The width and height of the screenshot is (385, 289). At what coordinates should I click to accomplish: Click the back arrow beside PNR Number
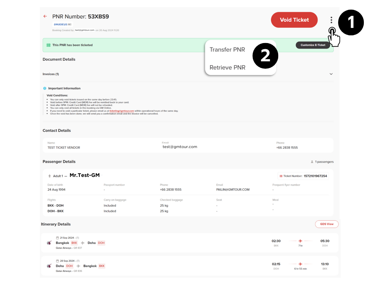[45, 16]
